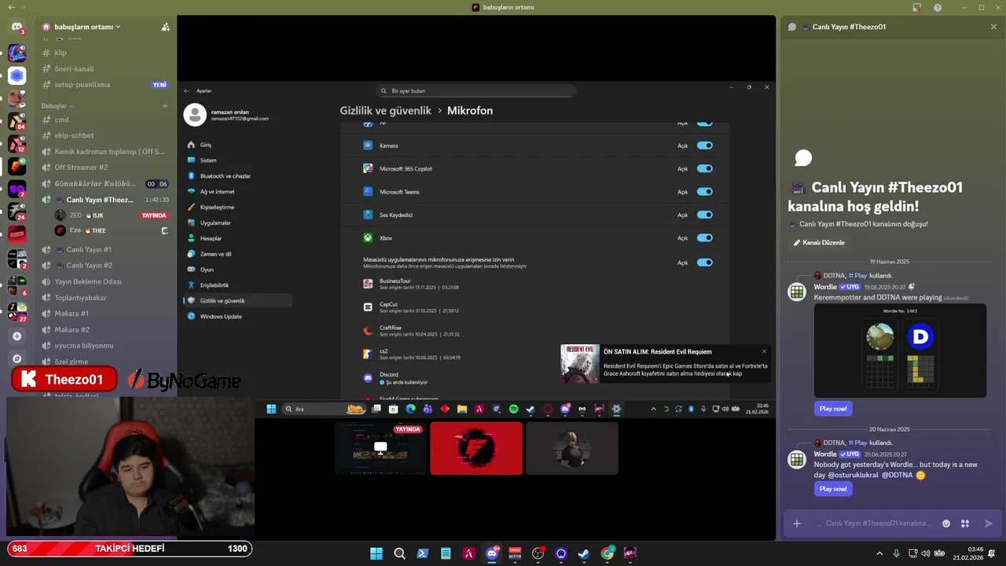Open the setup-puanllama channel
This screenshot has width=1006, height=566.
click(x=106, y=84)
